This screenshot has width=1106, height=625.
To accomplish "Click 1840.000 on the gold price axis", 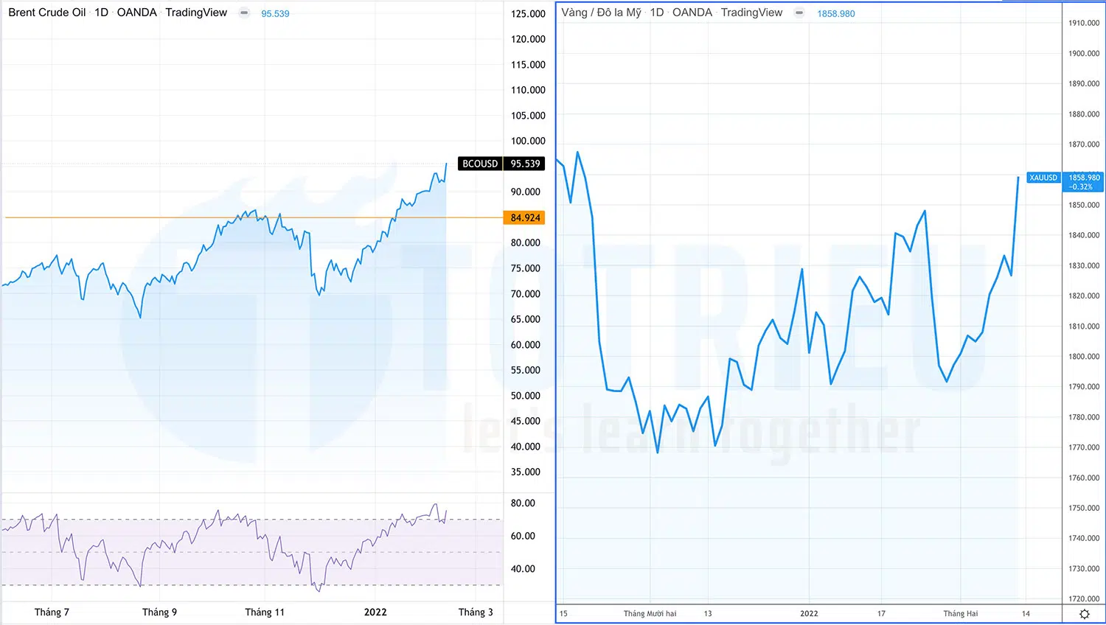I will click(x=1084, y=236).
